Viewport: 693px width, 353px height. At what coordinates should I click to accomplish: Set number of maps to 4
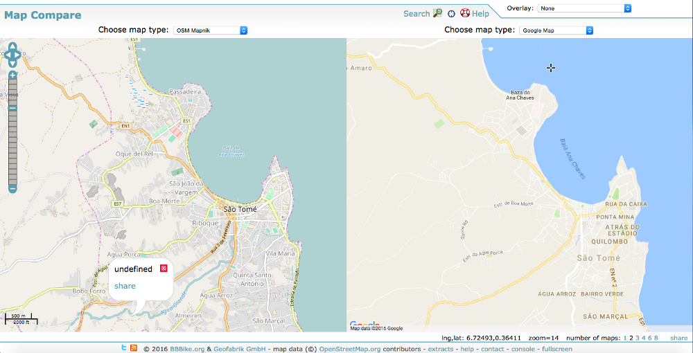644,338
